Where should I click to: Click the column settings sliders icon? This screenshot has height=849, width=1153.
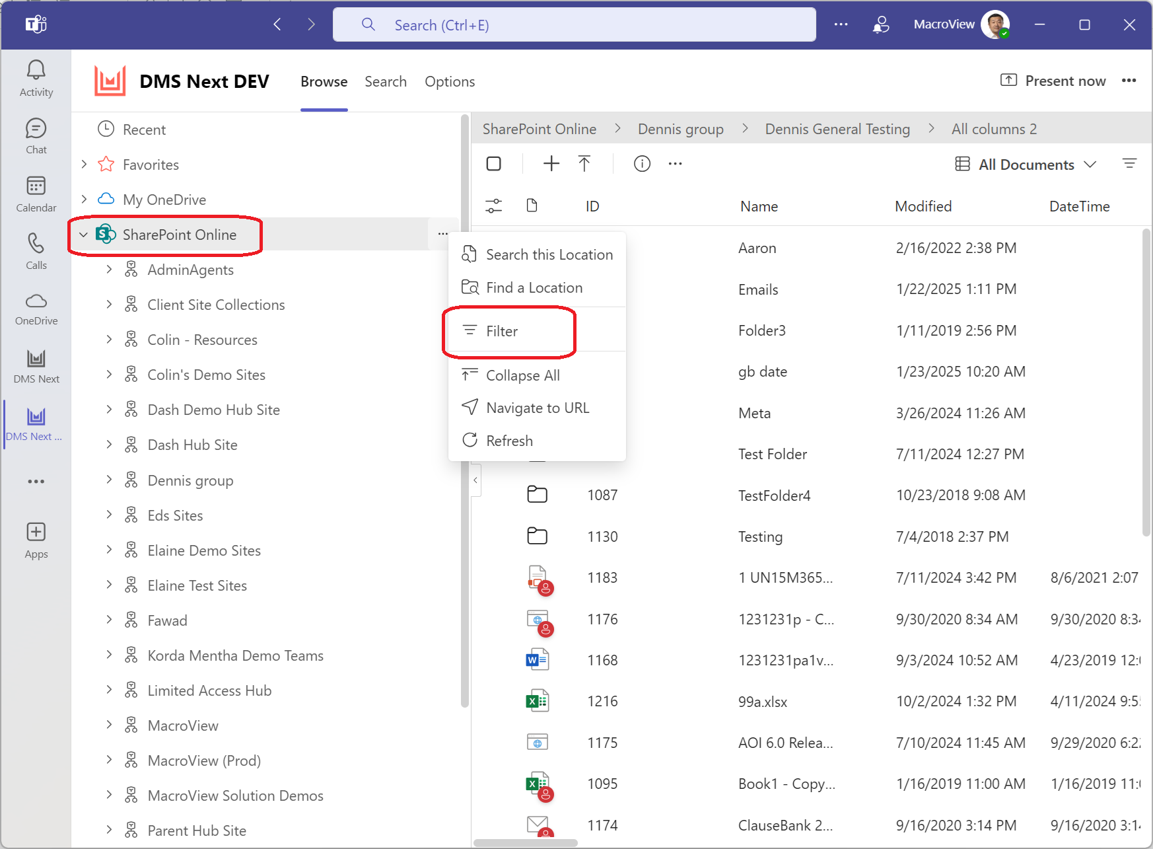coord(493,206)
